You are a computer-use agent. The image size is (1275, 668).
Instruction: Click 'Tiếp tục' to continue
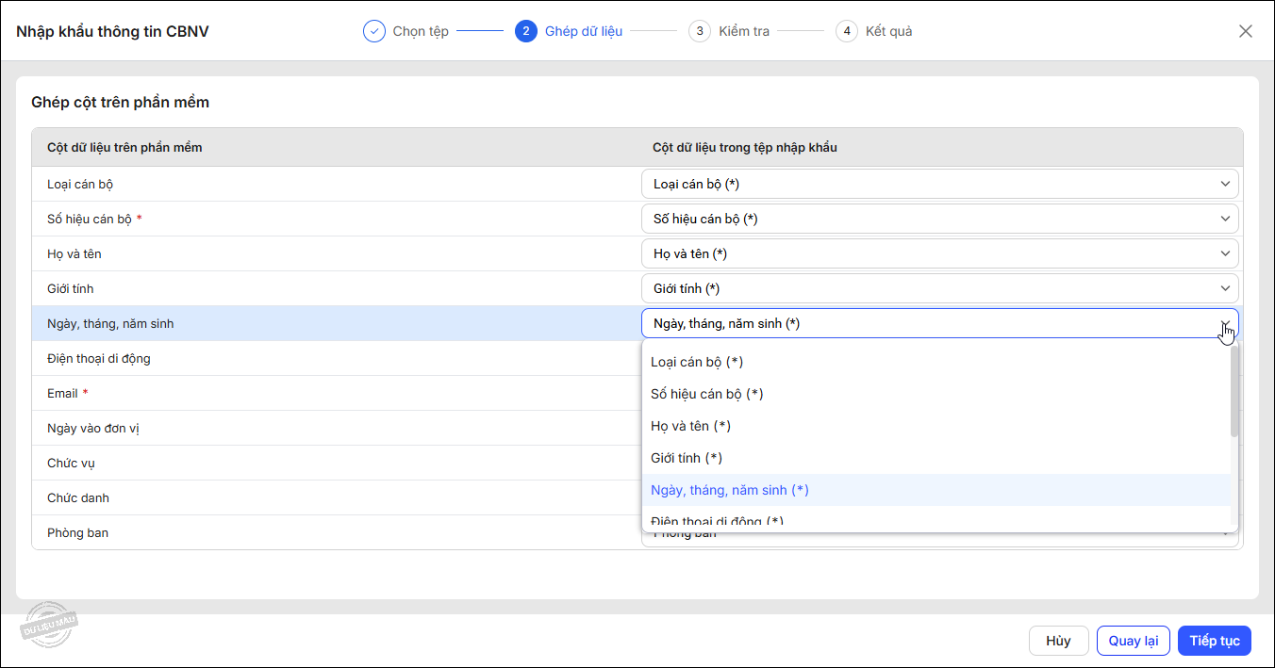pos(1214,641)
